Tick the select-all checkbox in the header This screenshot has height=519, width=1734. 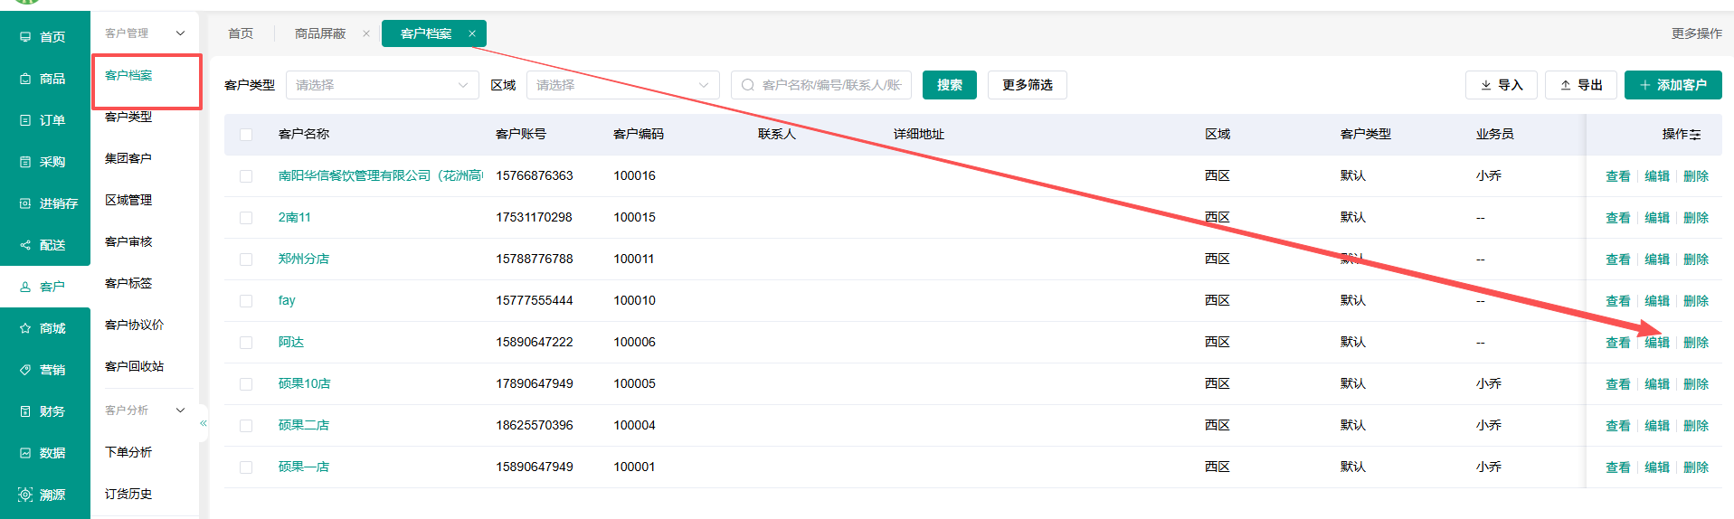(246, 135)
